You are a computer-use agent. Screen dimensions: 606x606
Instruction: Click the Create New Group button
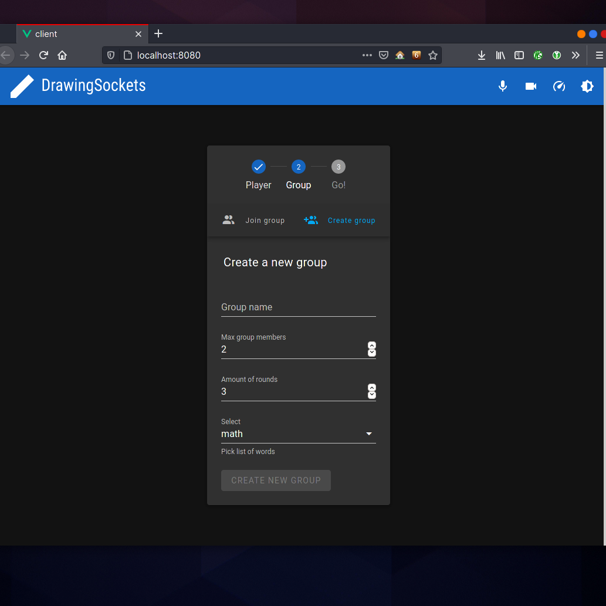coord(276,480)
